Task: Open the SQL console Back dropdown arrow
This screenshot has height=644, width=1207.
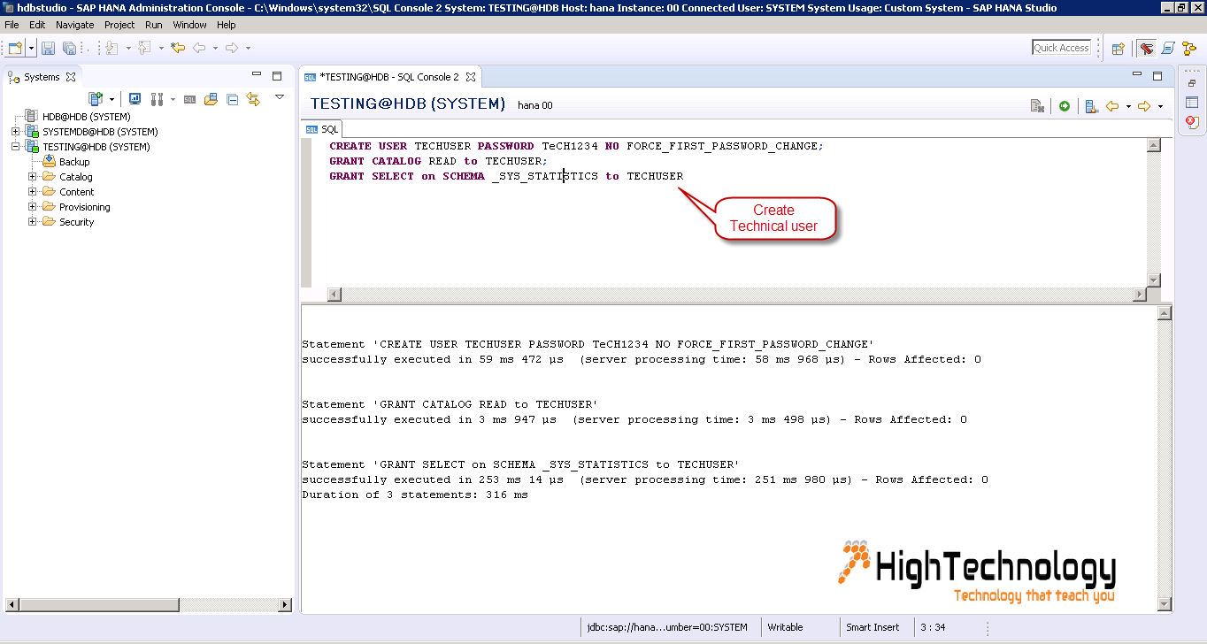Action: coord(1128,106)
